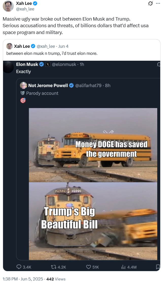Open the top DOGE school bus meme image
Image resolution: width=163 pixels, height=283 pixels.
tap(93, 145)
